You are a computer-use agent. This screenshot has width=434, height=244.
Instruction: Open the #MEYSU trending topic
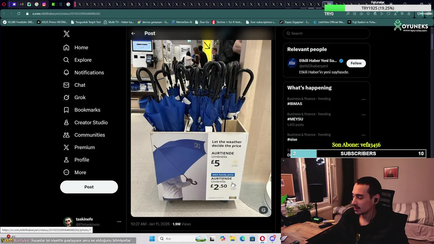tap(295, 119)
